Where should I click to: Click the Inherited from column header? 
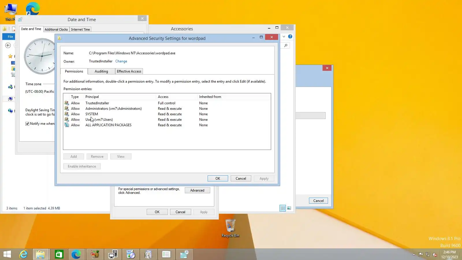click(x=210, y=97)
